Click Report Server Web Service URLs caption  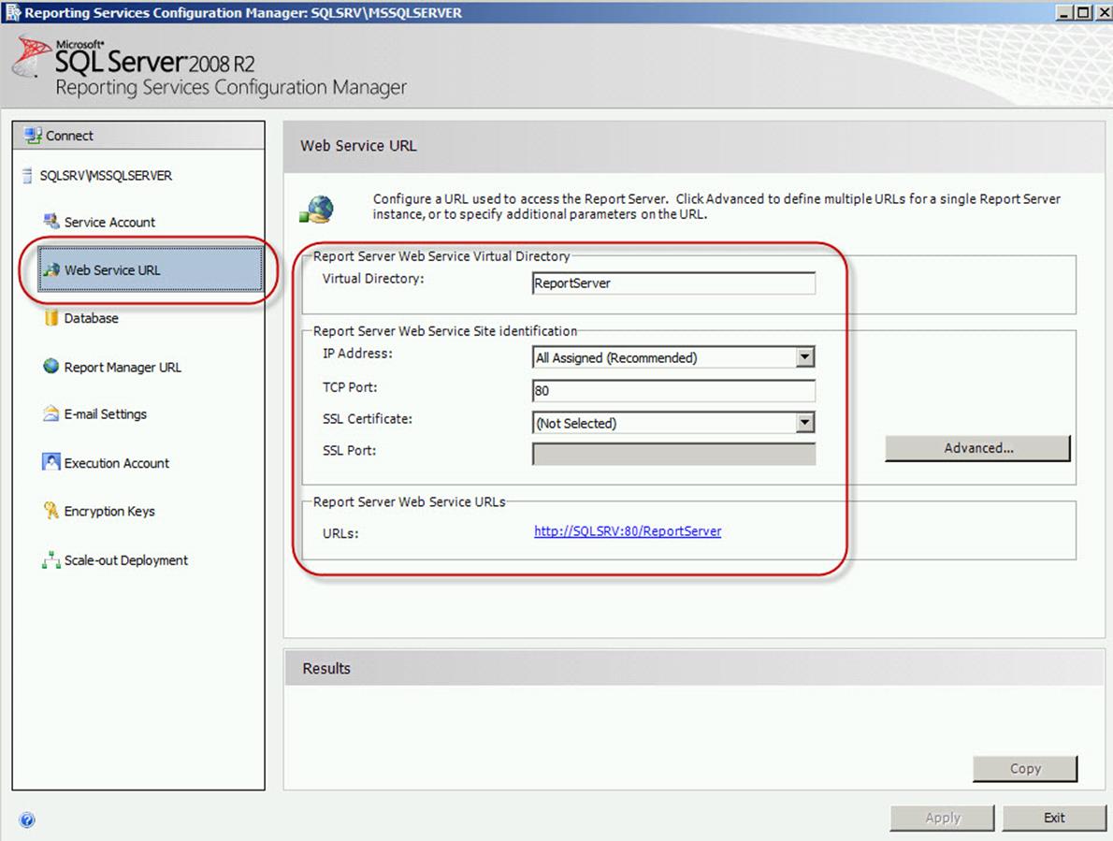[410, 501]
